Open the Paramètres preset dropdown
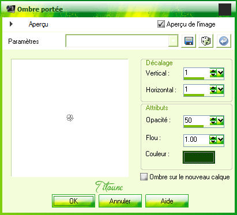237x215 pixels. coord(173,41)
